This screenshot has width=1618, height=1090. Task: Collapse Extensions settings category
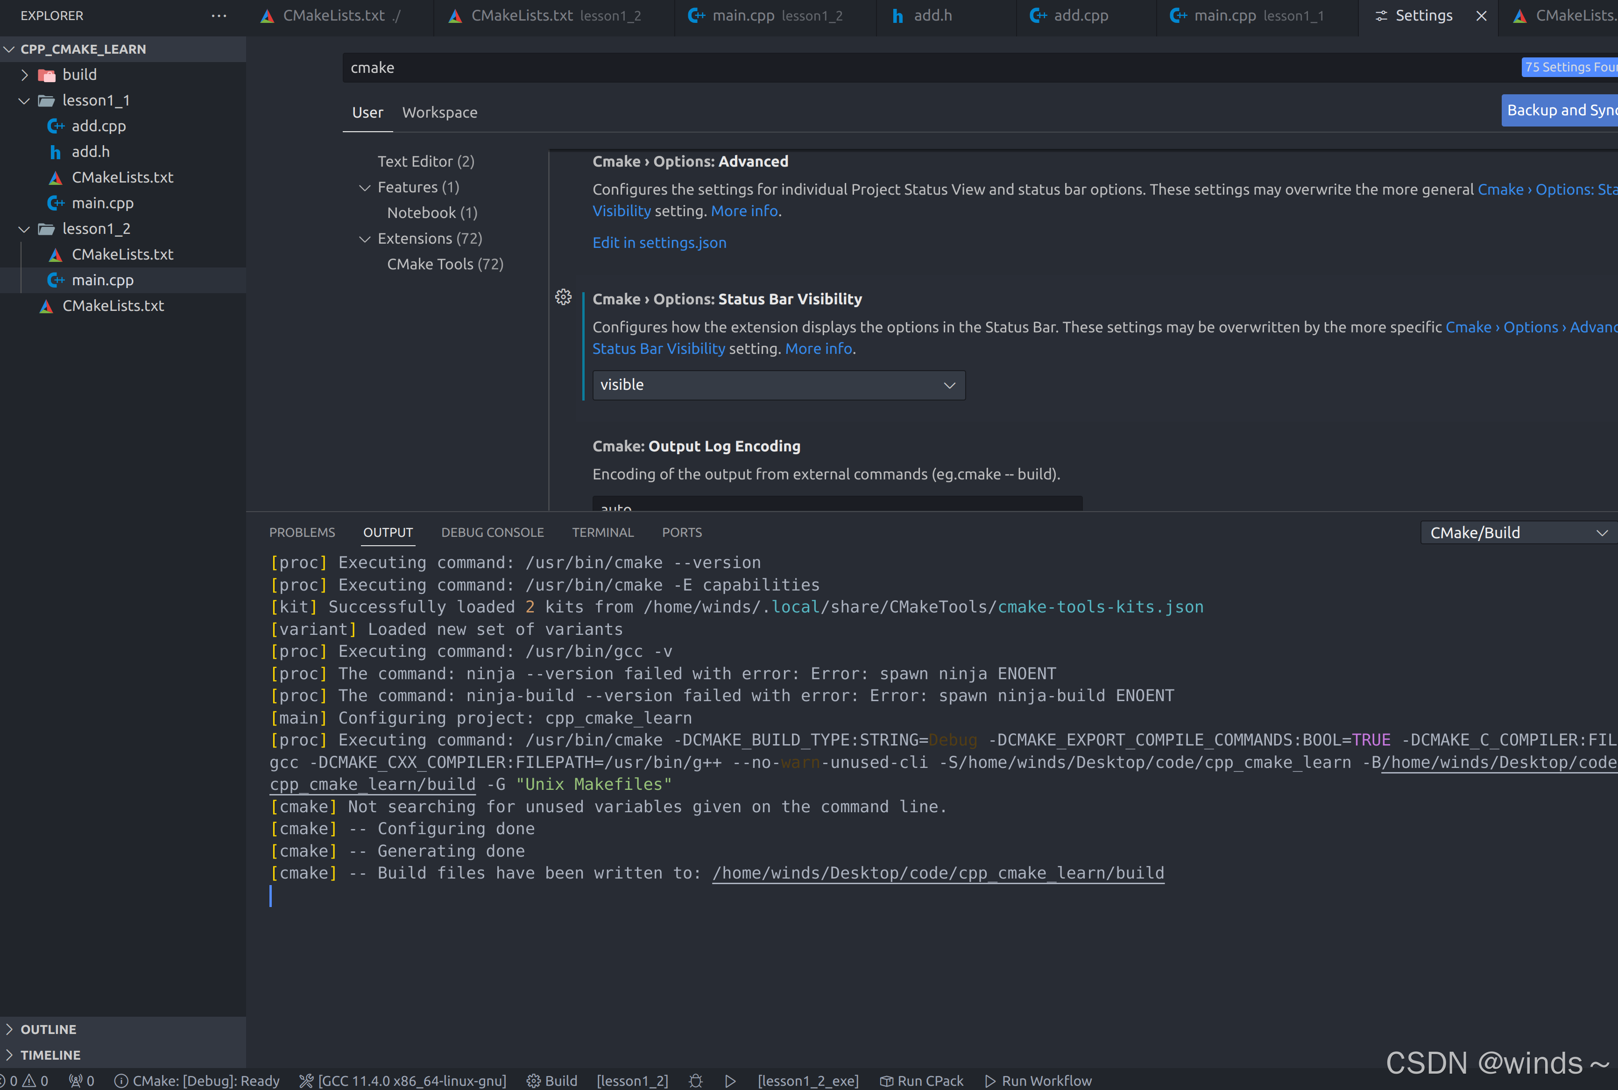pyautogui.click(x=364, y=239)
